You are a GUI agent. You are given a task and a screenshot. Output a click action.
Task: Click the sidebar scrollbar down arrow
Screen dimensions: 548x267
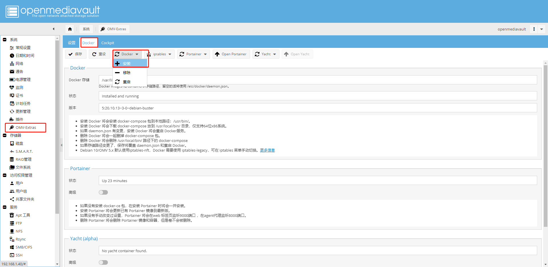57,264
